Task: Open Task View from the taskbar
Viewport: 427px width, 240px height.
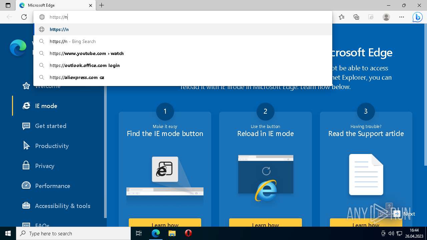Action: coord(139,233)
